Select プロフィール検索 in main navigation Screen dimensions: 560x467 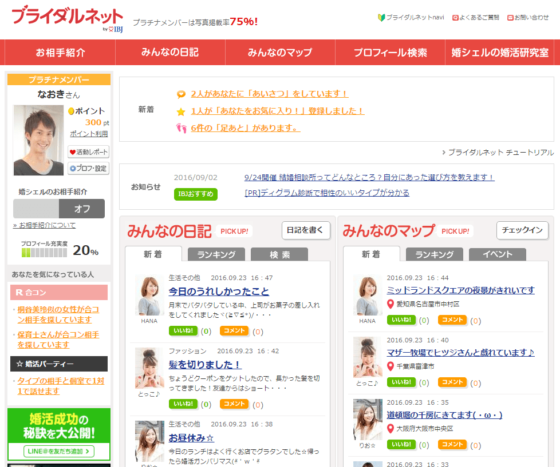[x=390, y=53]
